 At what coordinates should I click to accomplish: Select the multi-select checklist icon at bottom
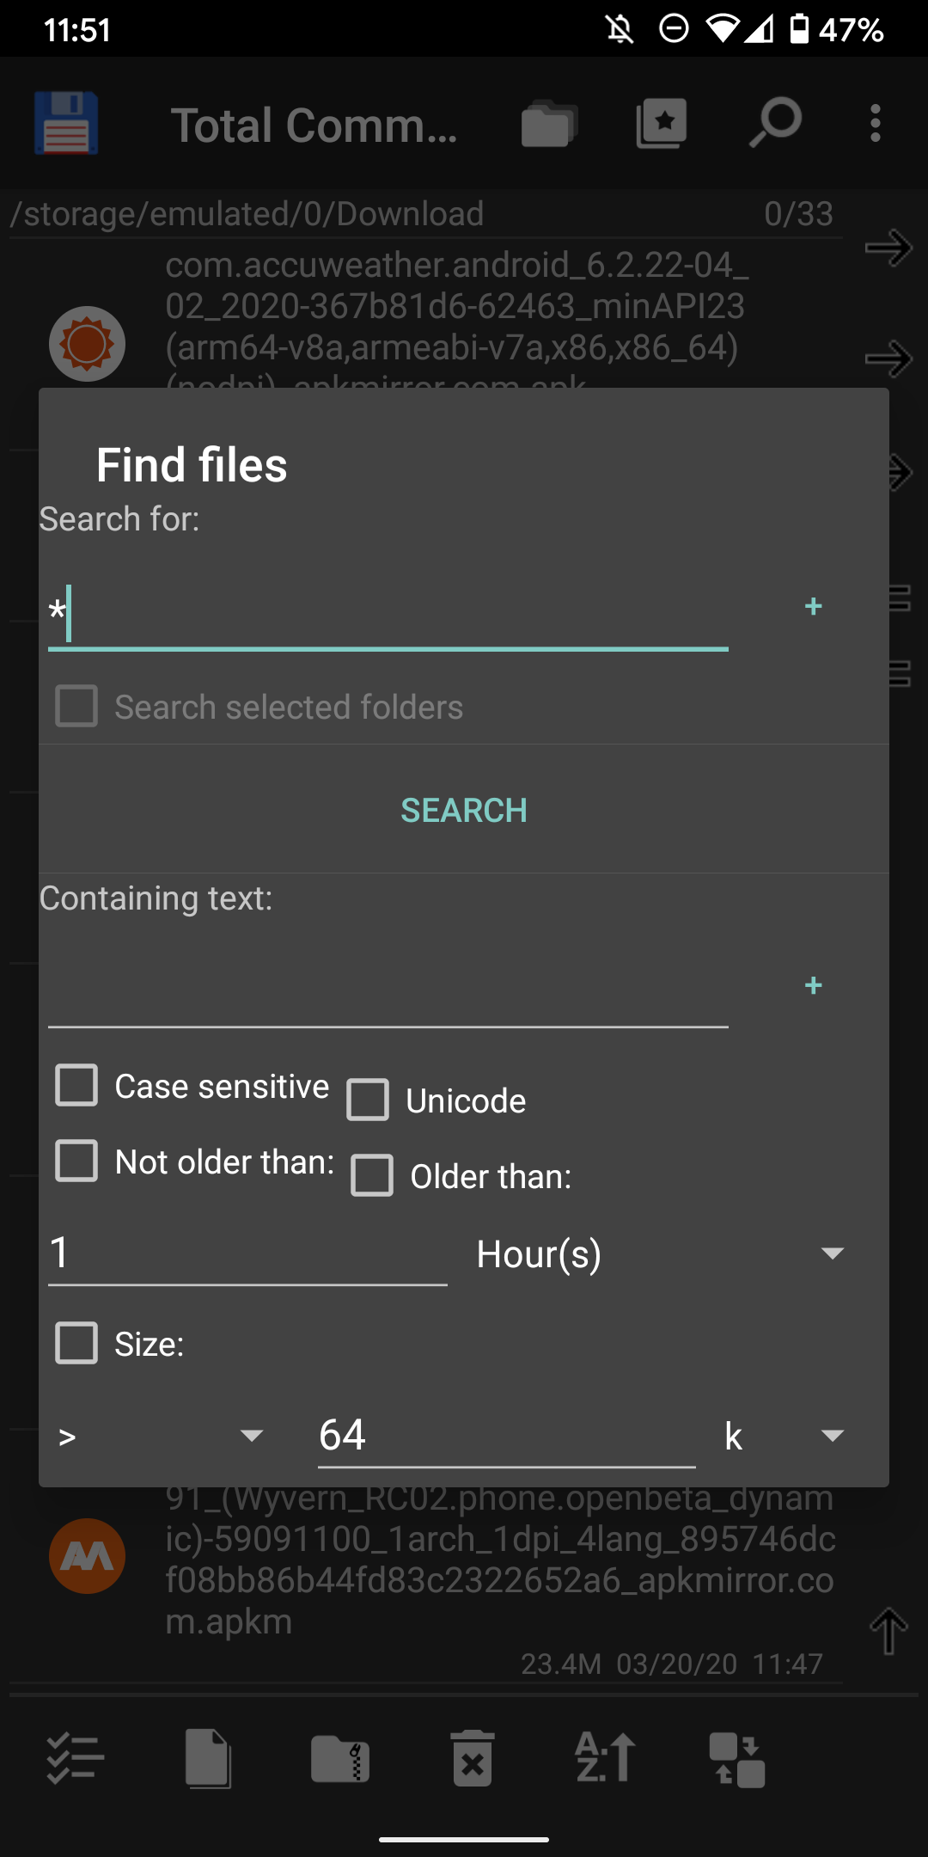(x=74, y=1758)
